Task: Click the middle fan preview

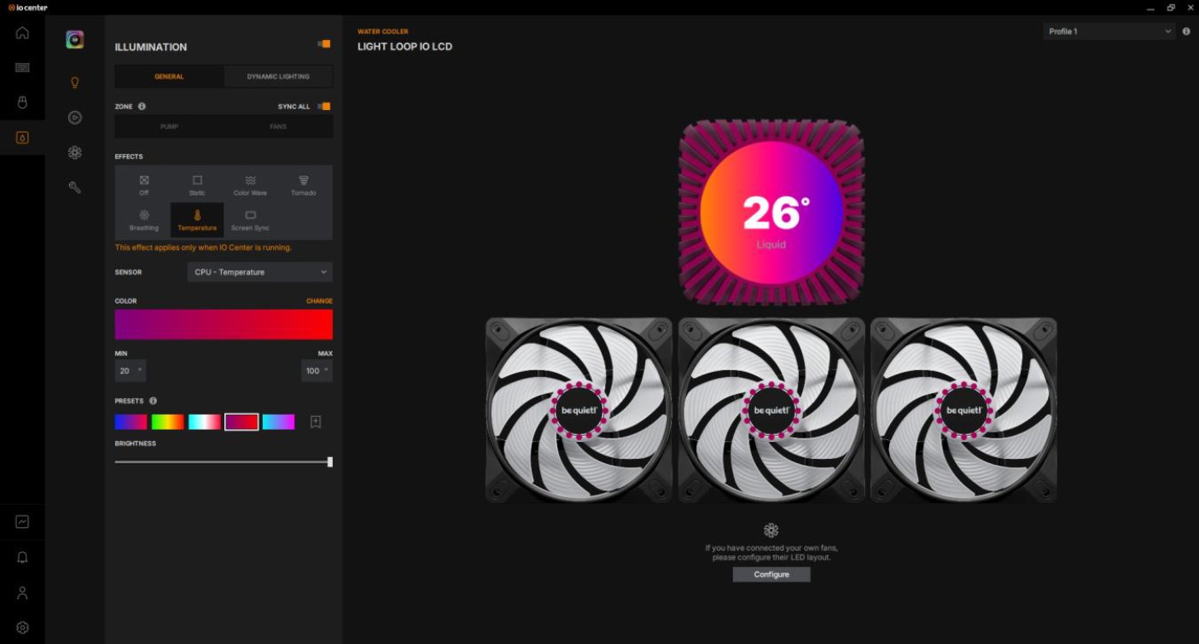Action: coord(771,410)
